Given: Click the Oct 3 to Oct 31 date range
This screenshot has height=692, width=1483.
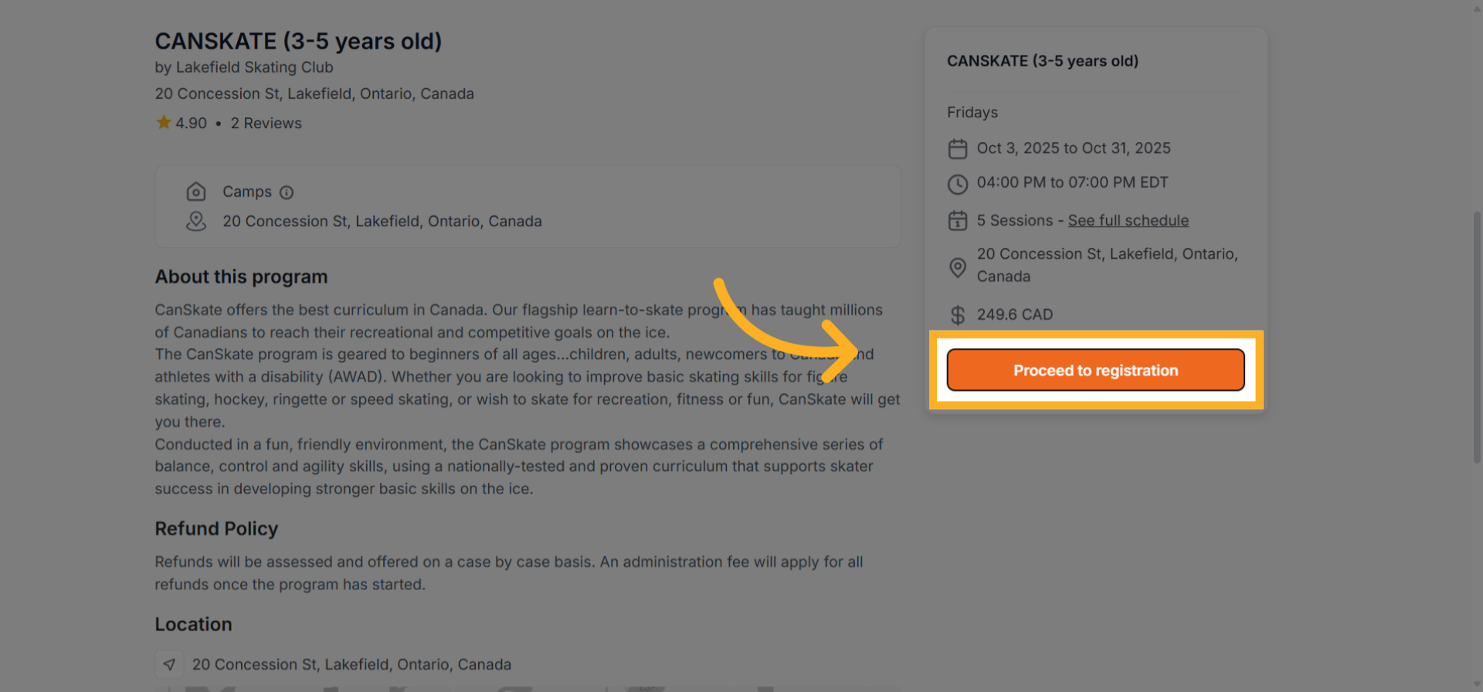Looking at the screenshot, I should coord(1073,148).
